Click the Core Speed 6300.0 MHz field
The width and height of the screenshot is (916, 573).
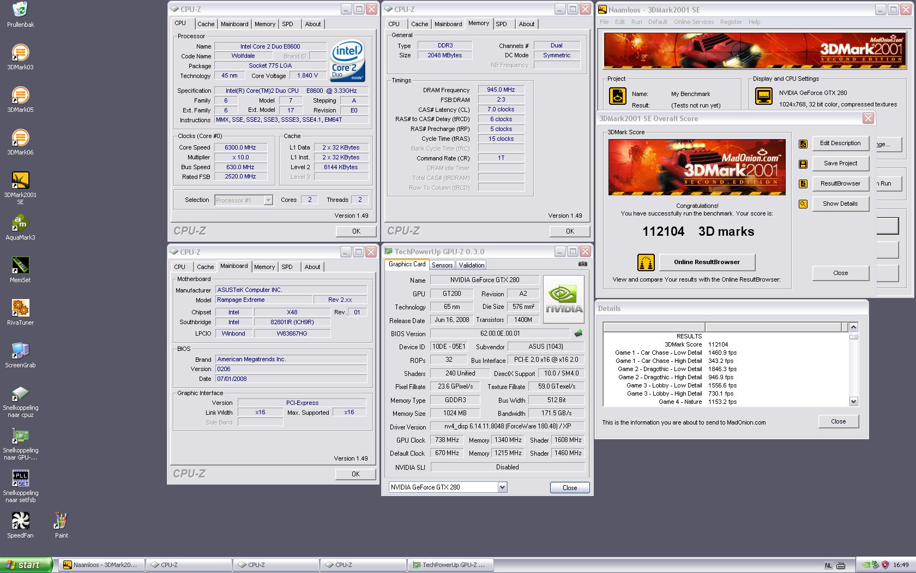click(240, 147)
